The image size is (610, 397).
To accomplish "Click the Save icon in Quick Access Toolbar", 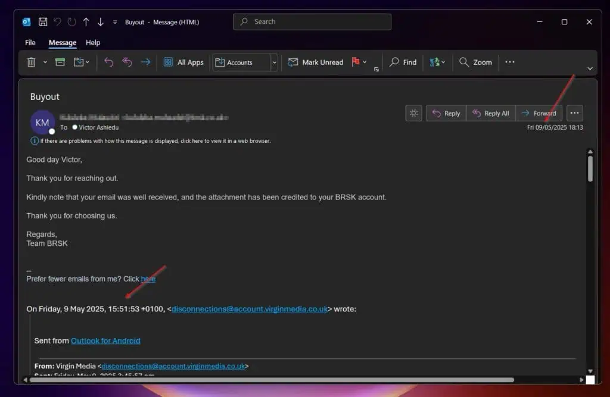I will tap(42, 21).
